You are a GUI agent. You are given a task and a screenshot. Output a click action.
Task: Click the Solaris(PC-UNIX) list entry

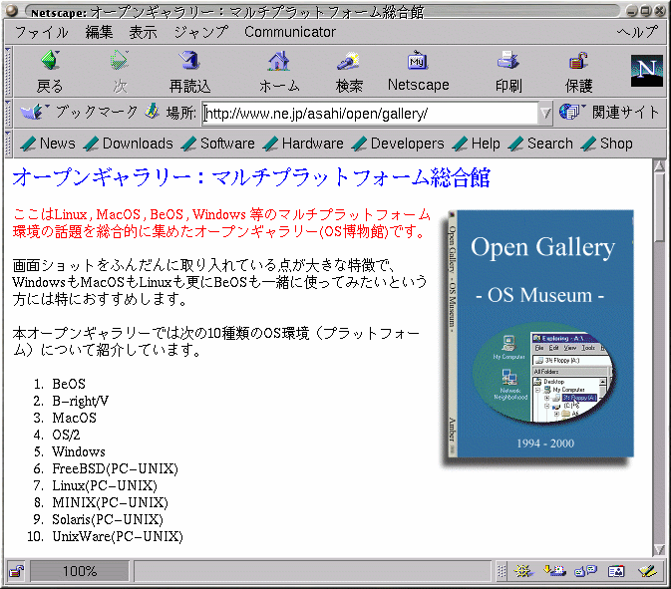(x=108, y=519)
